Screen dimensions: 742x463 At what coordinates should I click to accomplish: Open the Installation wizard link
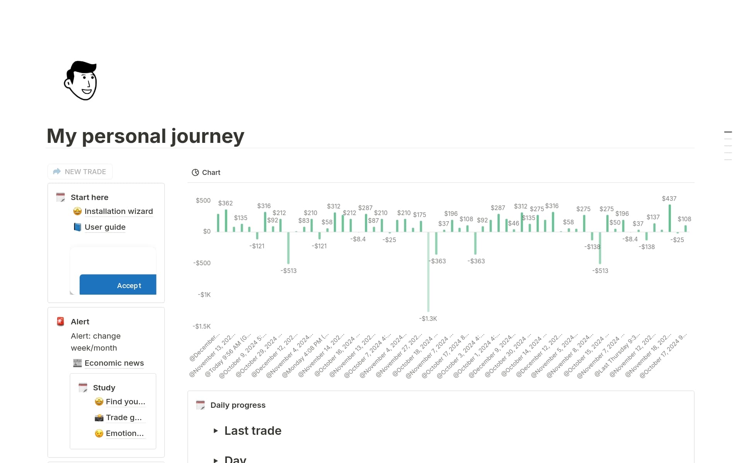[x=118, y=211]
